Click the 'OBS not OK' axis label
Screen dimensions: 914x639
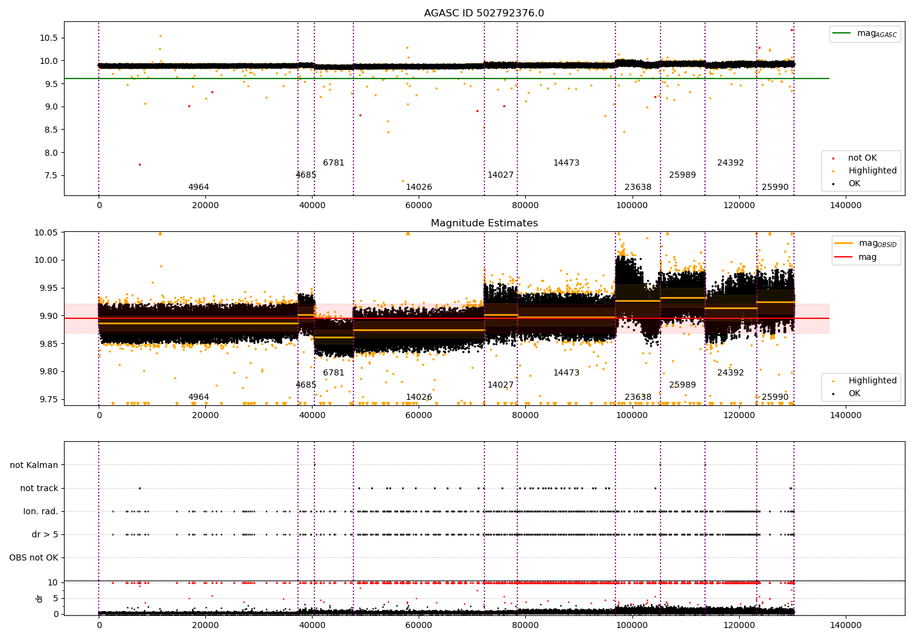point(34,558)
